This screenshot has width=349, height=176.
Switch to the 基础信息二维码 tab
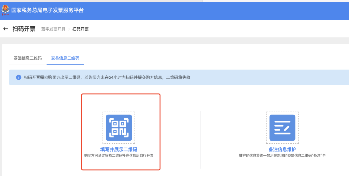coord(27,58)
